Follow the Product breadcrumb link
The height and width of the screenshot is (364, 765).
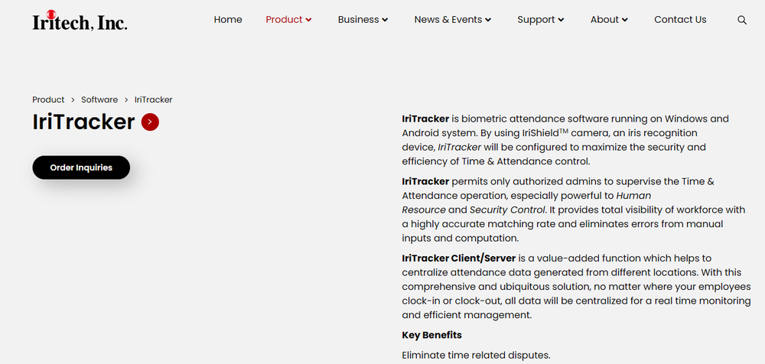pos(48,99)
